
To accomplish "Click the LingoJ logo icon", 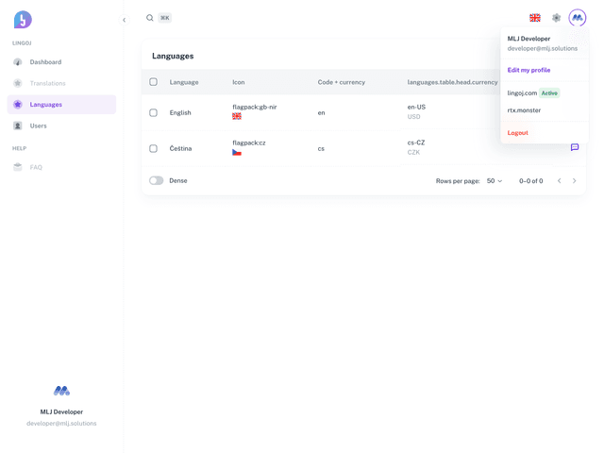I will pyautogui.click(x=23, y=19).
